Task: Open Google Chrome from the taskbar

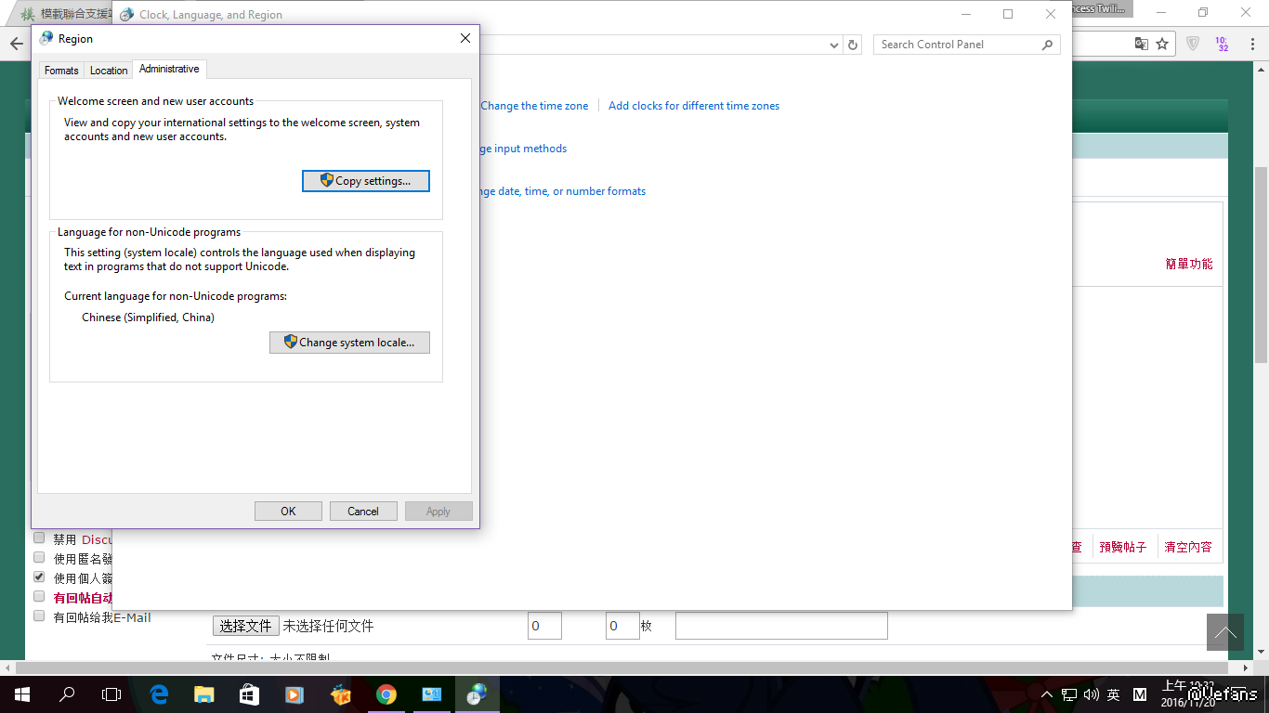Action: pos(386,694)
